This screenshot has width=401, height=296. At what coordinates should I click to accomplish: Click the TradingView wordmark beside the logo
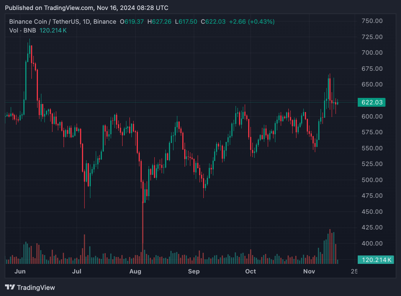click(x=36, y=288)
